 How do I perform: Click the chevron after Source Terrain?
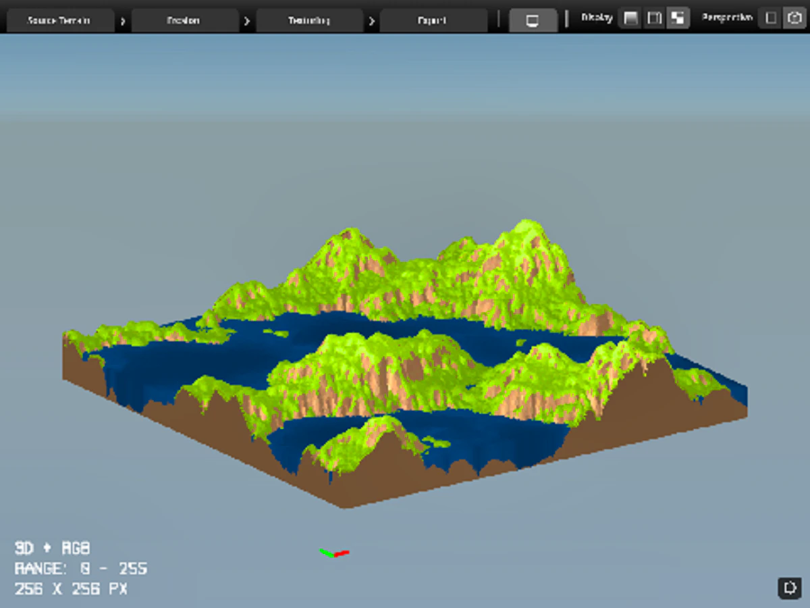(x=122, y=21)
